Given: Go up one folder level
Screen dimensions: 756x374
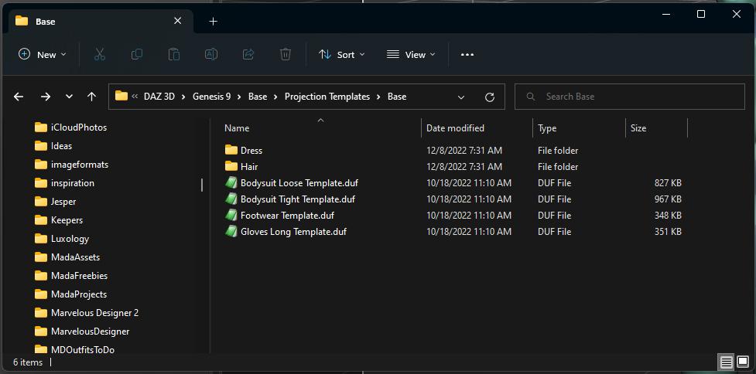Looking at the screenshot, I should [x=92, y=97].
